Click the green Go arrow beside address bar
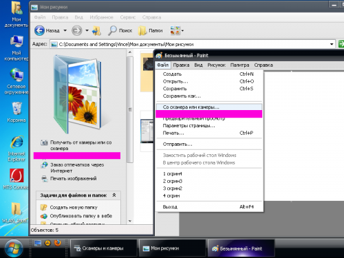This screenshot has height=258, width=344. pos(341,44)
